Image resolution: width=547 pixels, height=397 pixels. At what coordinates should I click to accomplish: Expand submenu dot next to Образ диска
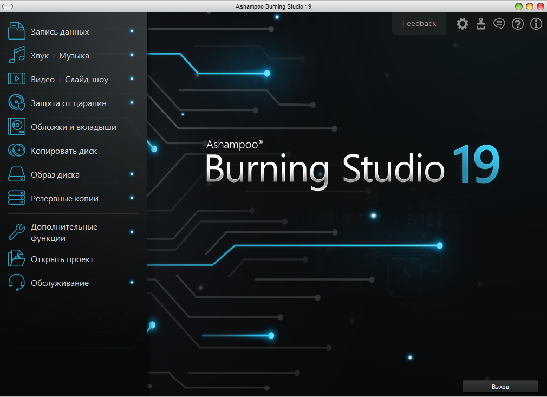[132, 174]
